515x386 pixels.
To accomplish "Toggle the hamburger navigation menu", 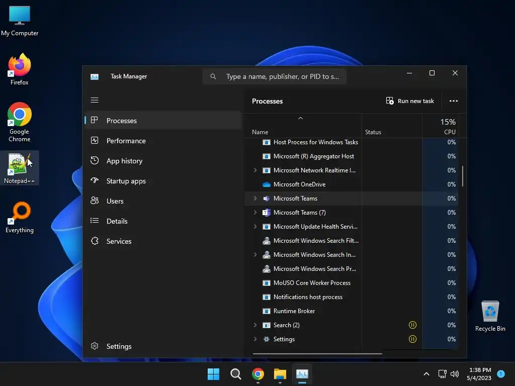I will (95, 100).
